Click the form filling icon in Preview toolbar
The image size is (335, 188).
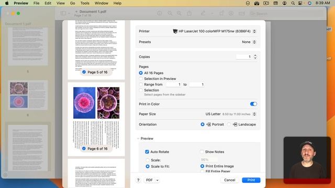click(x=242, y=14)
